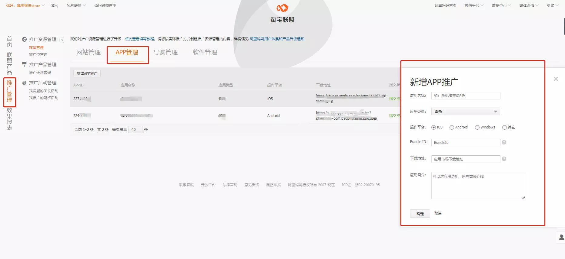The image size is (565, 259).
Task: Focus the 应用名称 input field
Action: [466, 96]
